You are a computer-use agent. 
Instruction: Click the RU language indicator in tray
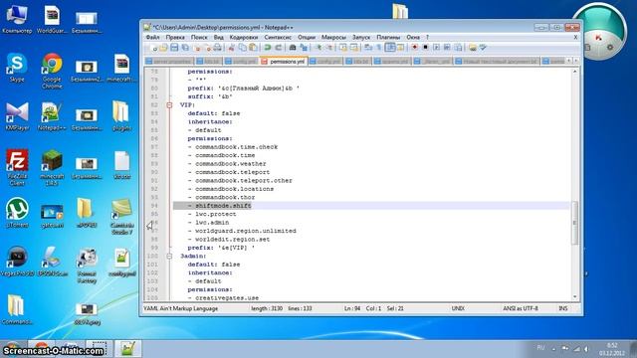(540, 348)
